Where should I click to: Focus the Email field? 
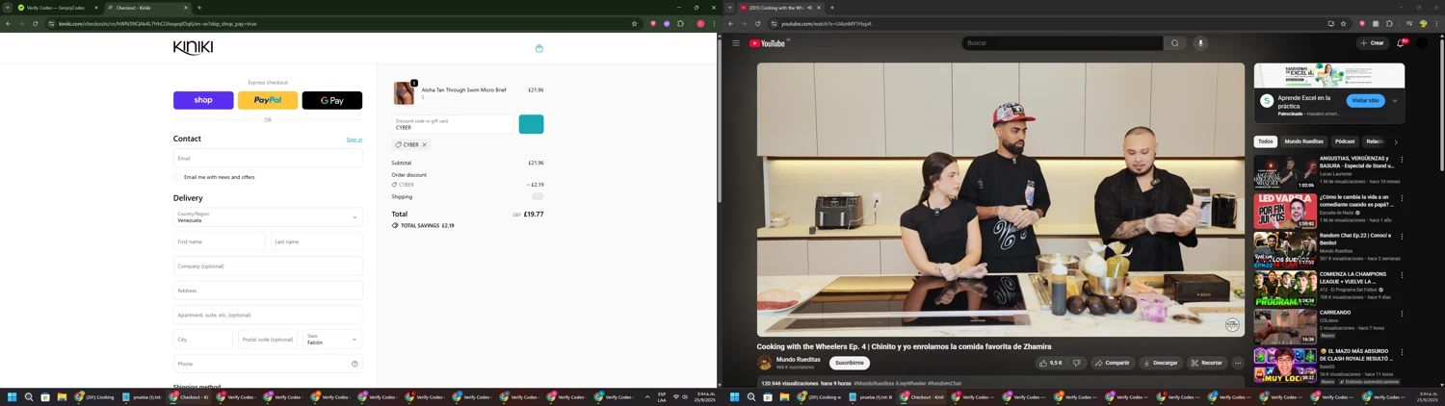268,158
